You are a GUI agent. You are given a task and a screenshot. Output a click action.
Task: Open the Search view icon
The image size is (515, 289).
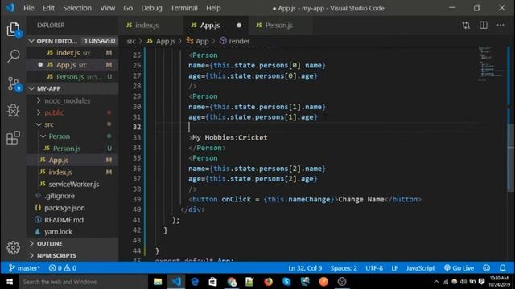click(13, 56)
